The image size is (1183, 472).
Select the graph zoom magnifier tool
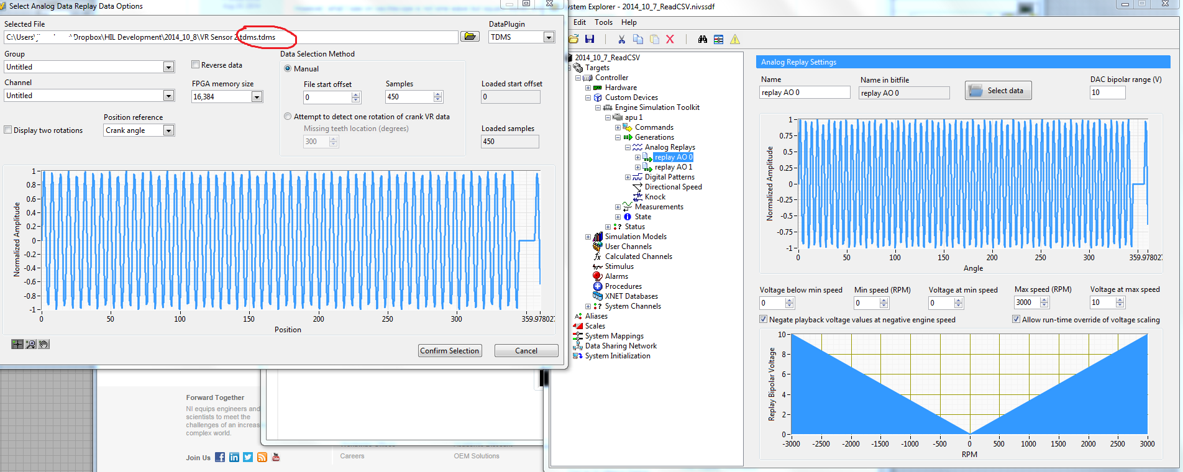30,344
